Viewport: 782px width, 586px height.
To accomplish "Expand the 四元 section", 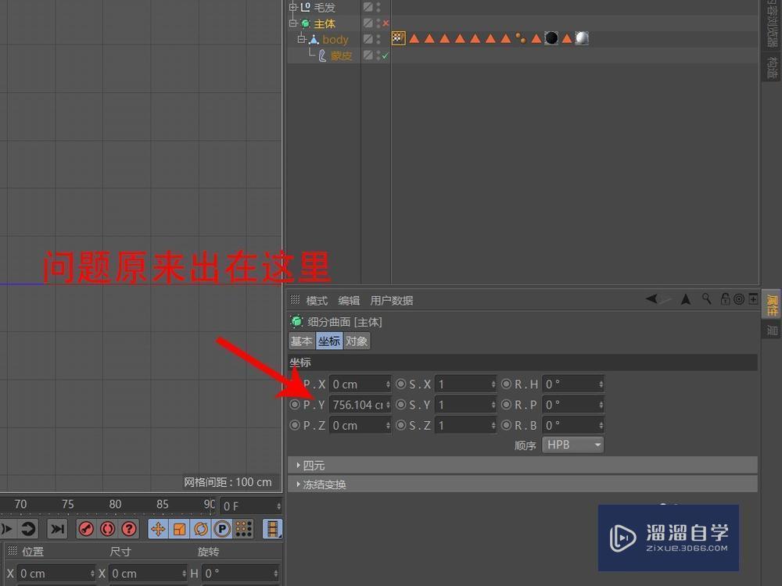I will pos(313,465).
